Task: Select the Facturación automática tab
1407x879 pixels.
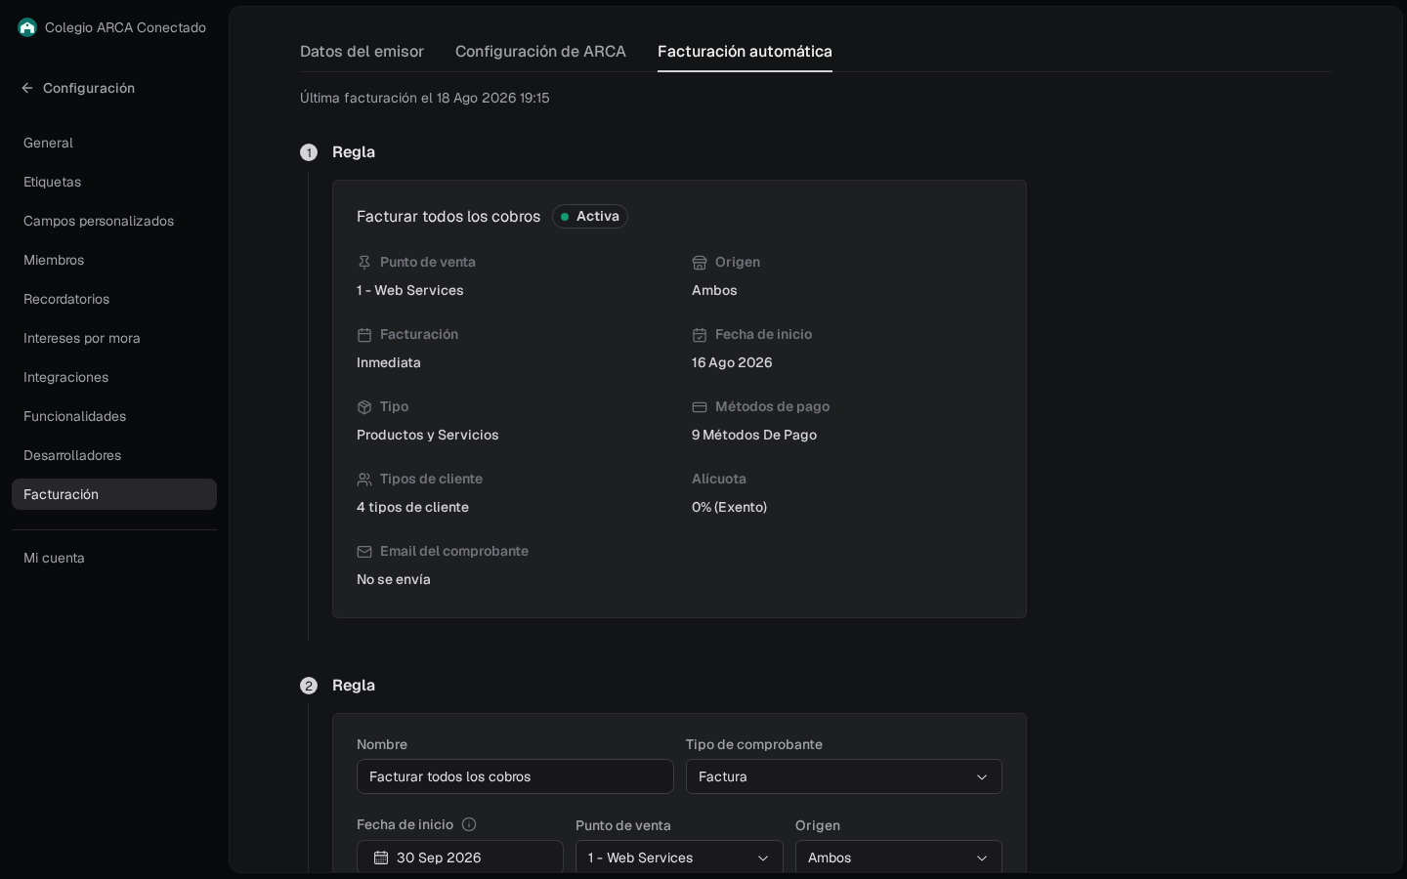Action: click(745, 51)
